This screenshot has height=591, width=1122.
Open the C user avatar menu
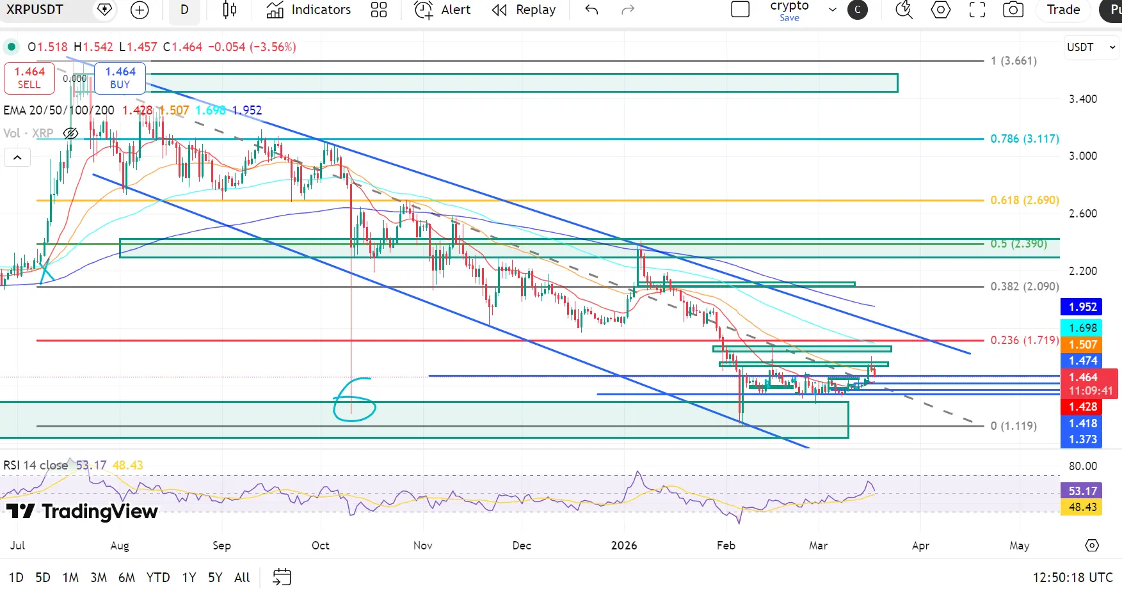[x=858, y=10]
